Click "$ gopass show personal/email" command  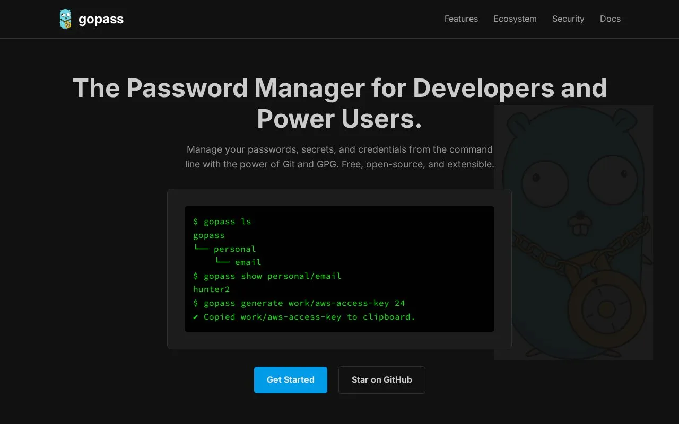coord(267,276)
